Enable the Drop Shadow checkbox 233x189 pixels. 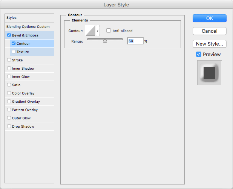pos(9,127)
